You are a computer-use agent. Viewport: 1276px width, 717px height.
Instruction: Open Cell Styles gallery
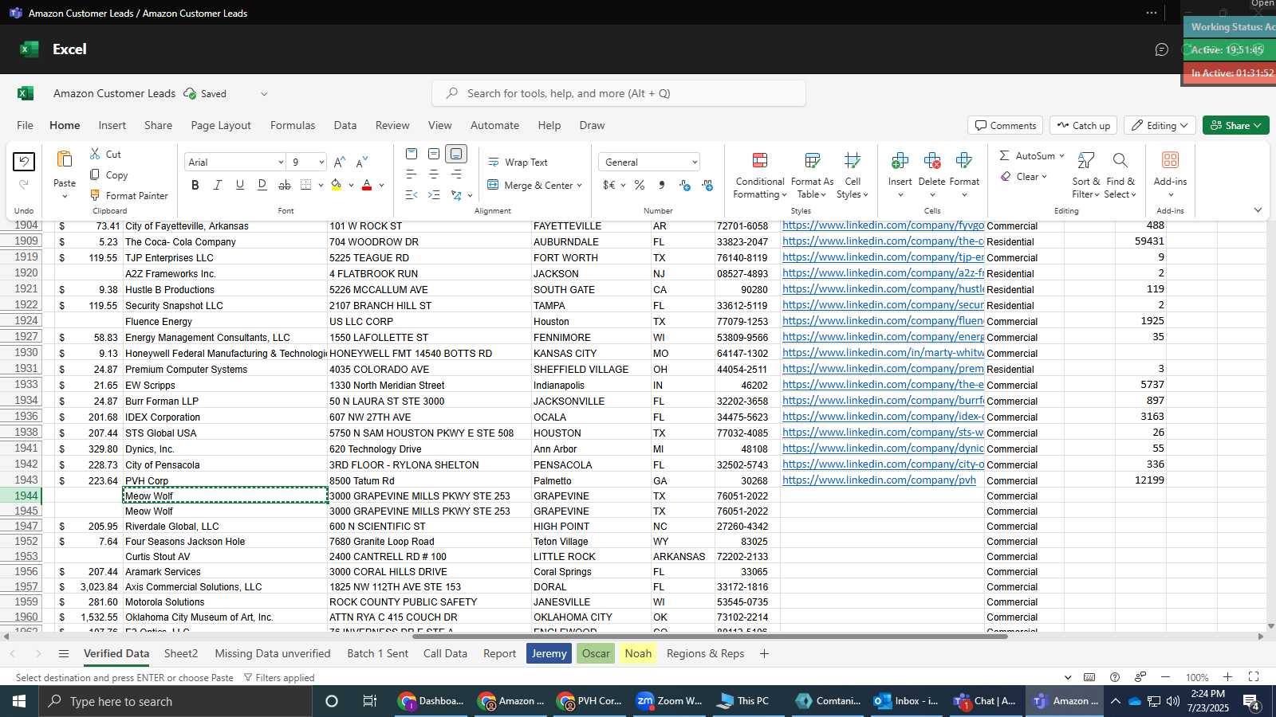853,175
